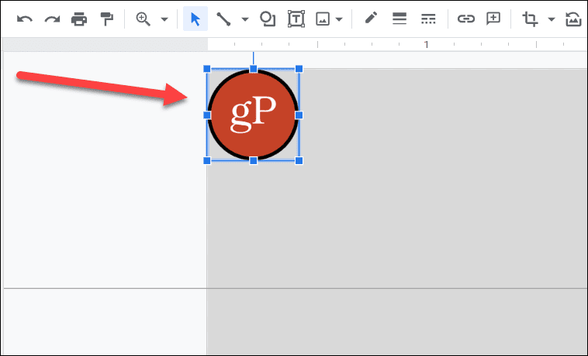Expand the Line tool dropdown arrow
Viewport: 588px width, 356px height.
pos(245,19)
